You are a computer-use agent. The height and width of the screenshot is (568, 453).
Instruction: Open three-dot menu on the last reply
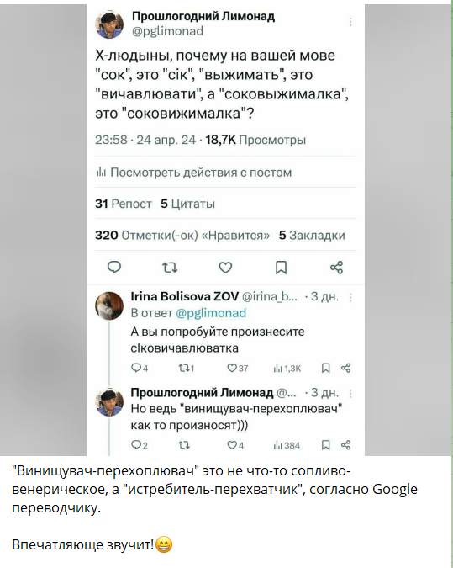coord(350,394)
